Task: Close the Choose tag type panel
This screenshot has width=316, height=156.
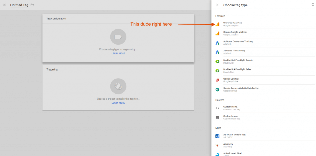Action: 218,5
